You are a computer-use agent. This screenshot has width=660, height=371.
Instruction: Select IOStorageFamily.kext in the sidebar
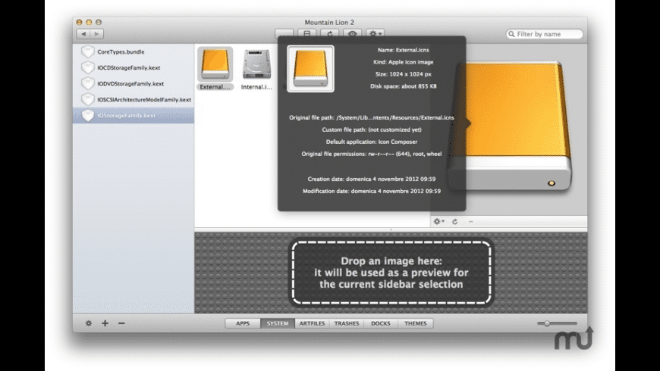coord(133,116)
